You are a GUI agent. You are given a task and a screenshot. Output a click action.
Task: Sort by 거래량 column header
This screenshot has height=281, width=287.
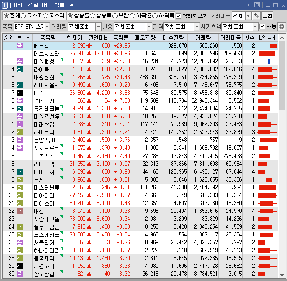203,38
